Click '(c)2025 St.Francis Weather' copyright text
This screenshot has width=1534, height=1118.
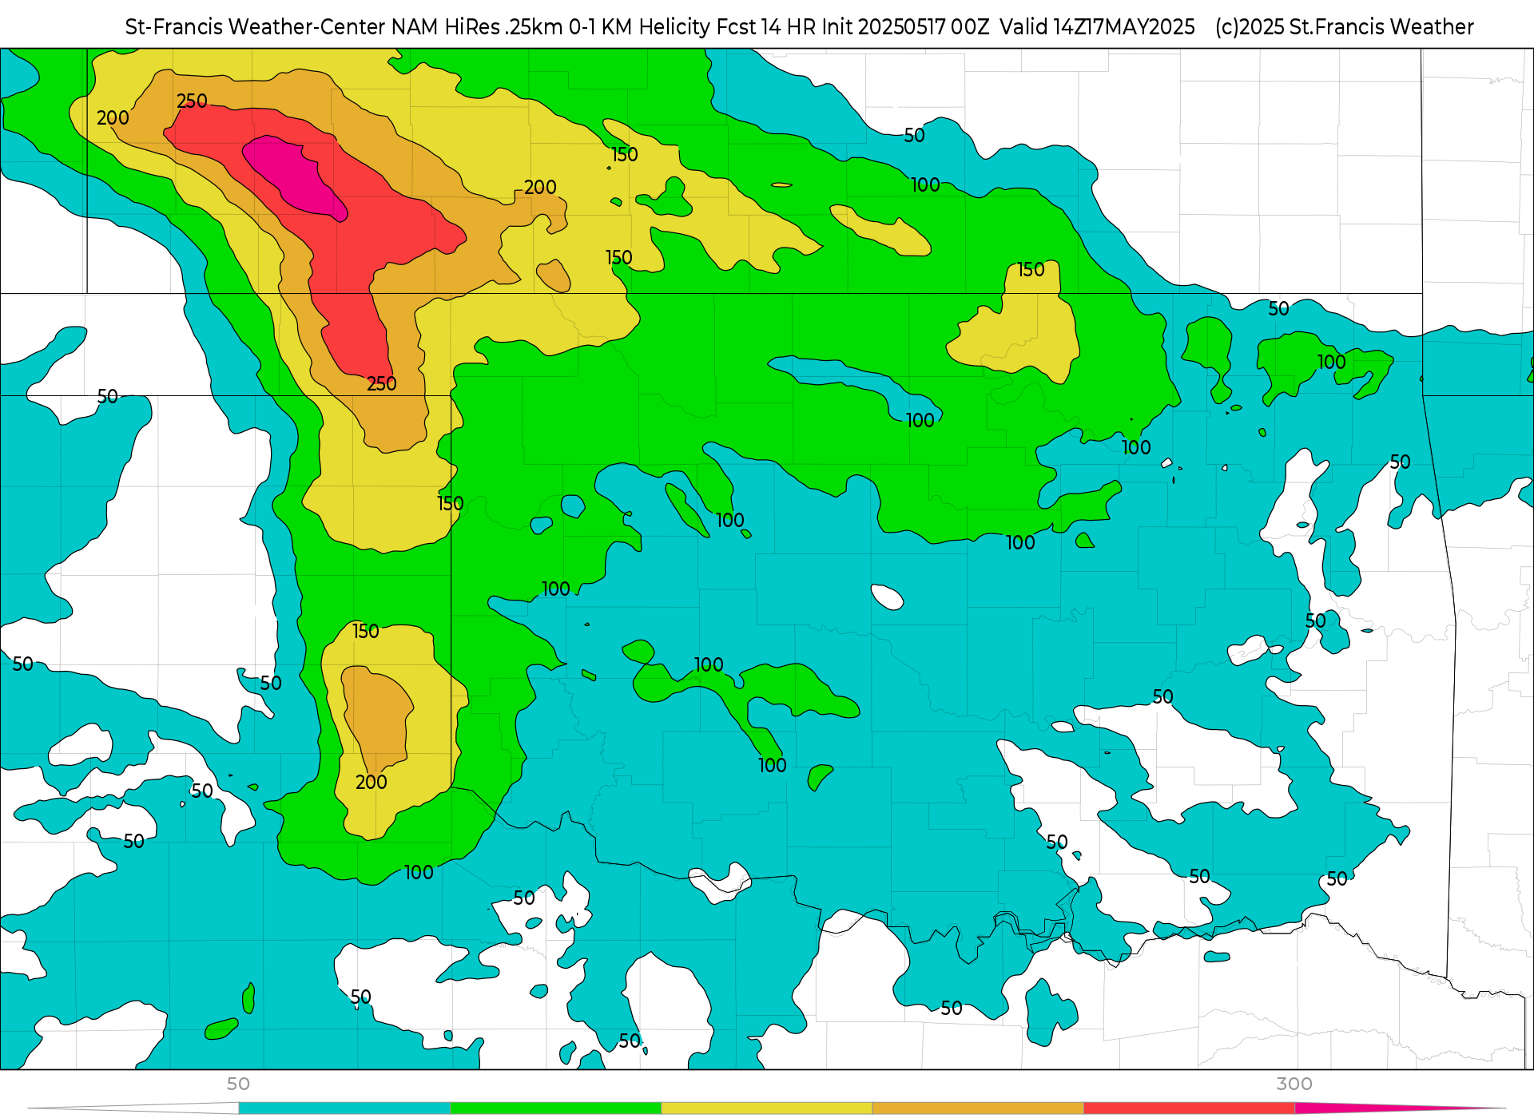click(1344, 27)
